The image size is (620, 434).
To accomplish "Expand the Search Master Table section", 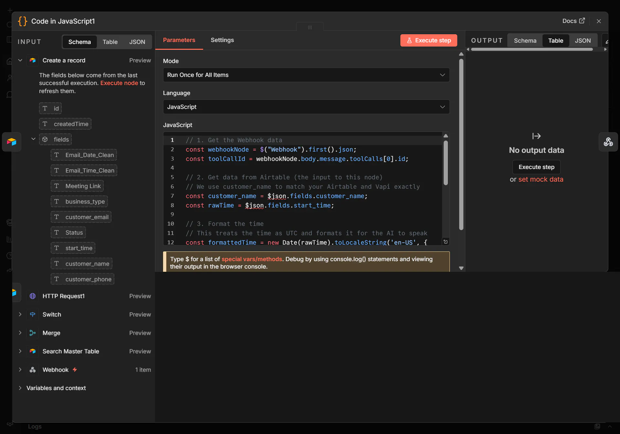I will [20, 351].
